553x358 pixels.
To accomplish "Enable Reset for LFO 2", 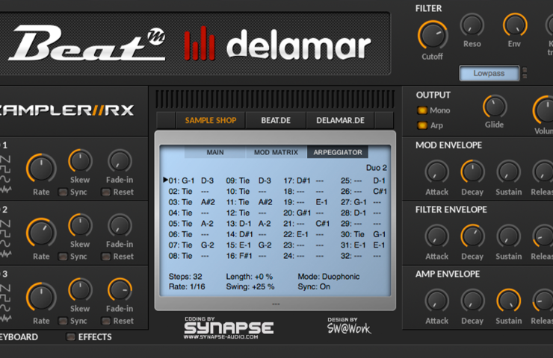I will tap(106, 257).
